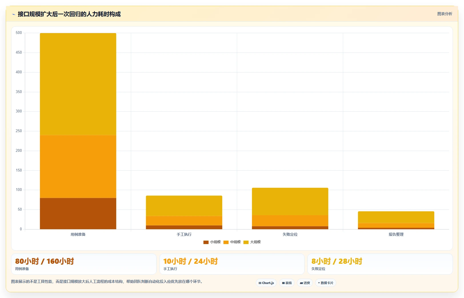The height and width of the screenshot is (298, 464).
Task: Open the 80小时 / 160小时 用例准备 card
Action: tap(84, 264)
